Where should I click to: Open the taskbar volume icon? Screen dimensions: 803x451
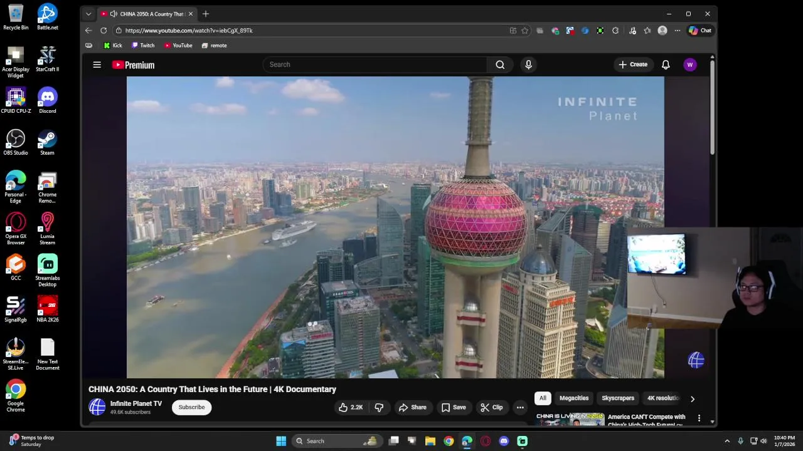point(763,441)
